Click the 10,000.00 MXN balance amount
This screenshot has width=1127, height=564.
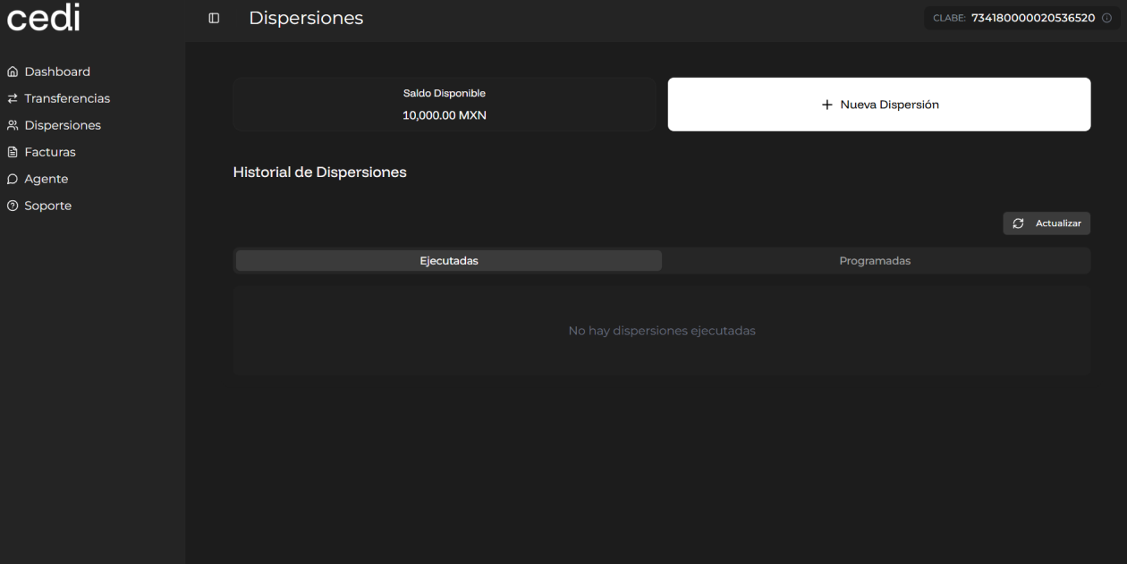coord(445,115)
